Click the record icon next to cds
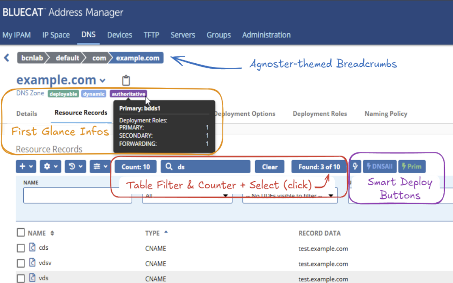Screen dimensions: 453x283 (x=33, y=247)
